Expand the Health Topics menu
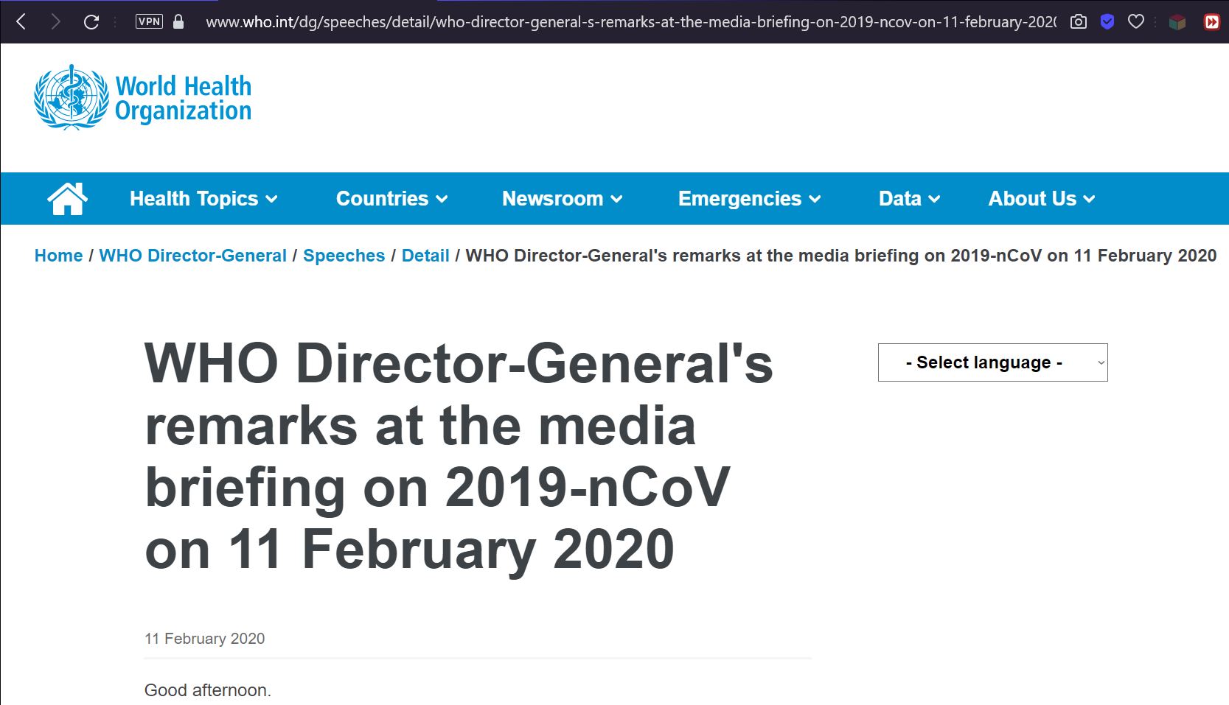1229x705 pixels. click(203, 199)
